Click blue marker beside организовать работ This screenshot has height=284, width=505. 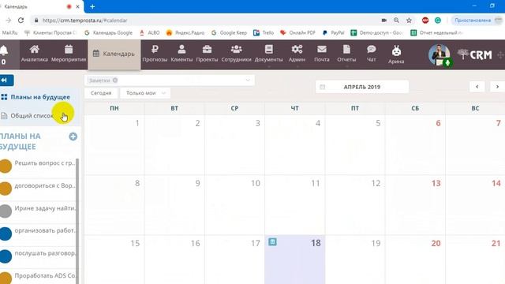point(6,234)
